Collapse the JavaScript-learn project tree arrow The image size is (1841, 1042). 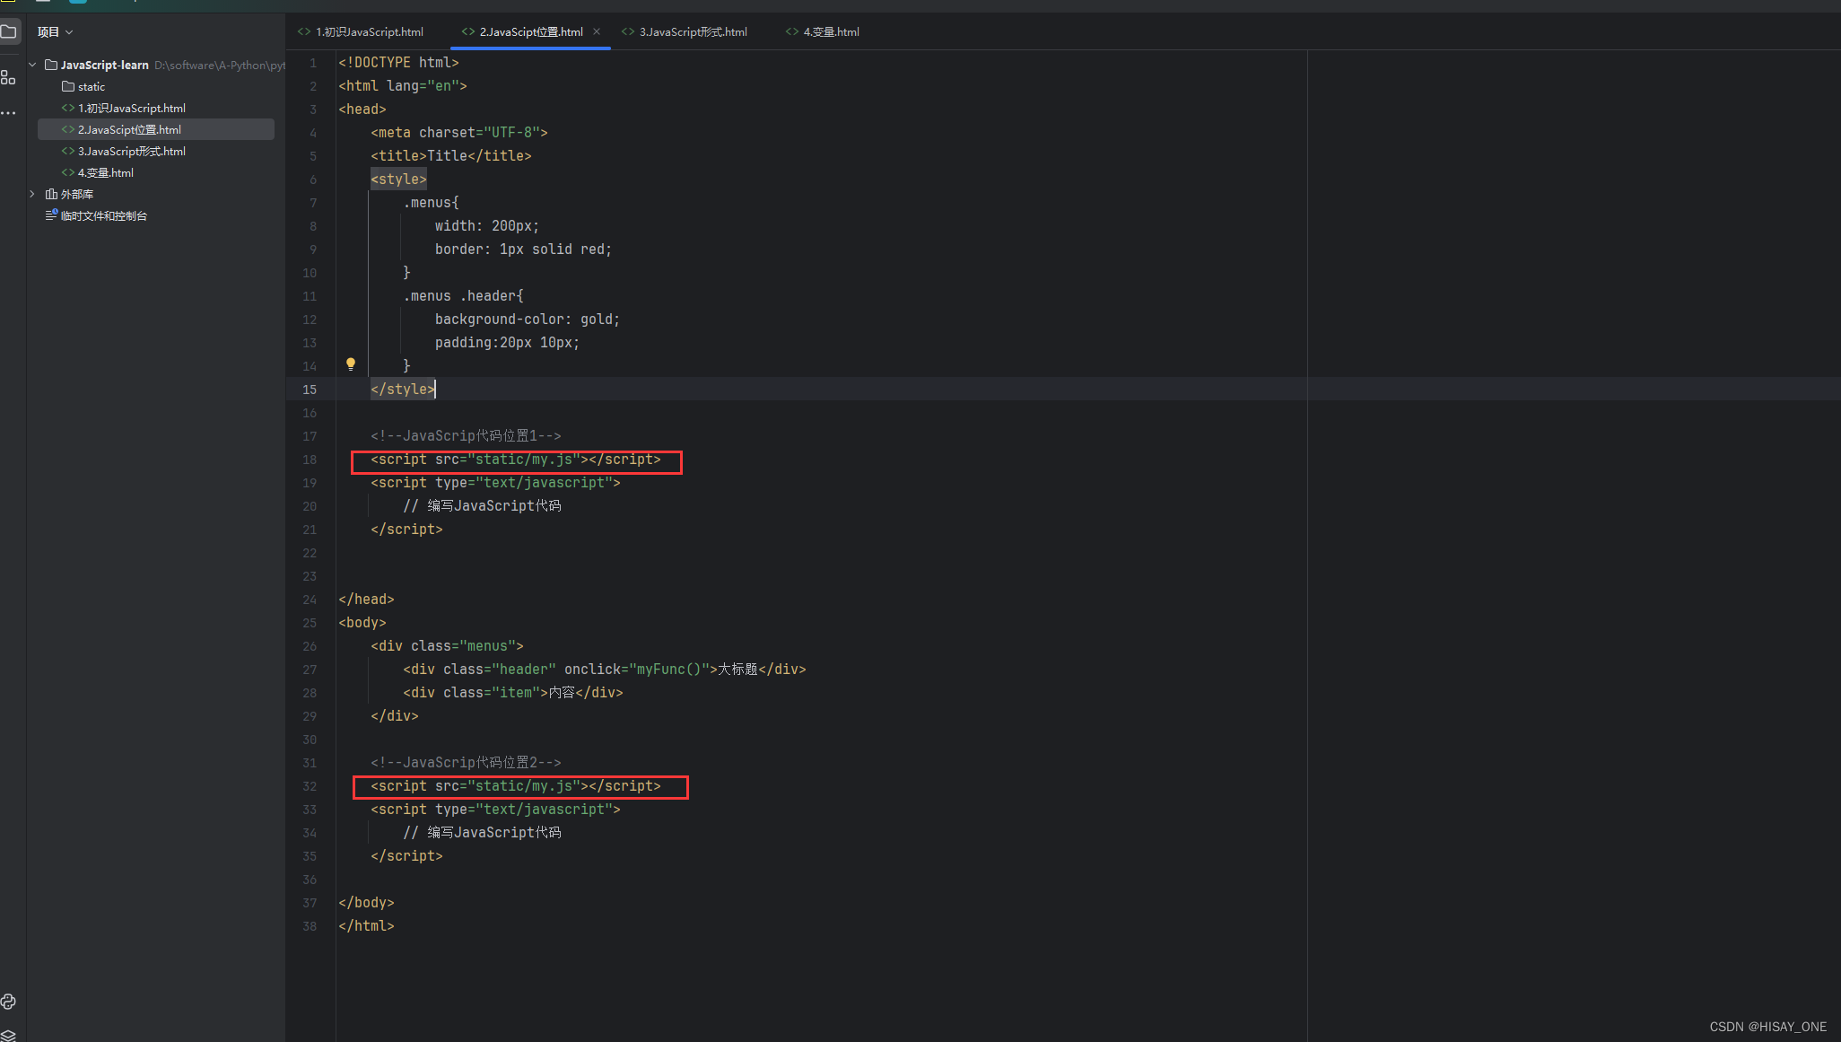pyautogui.click(x=32, y=65)
